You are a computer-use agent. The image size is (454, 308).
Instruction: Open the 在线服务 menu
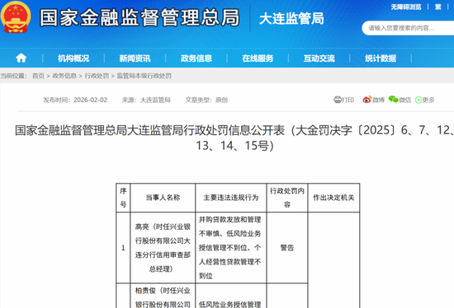258,58
